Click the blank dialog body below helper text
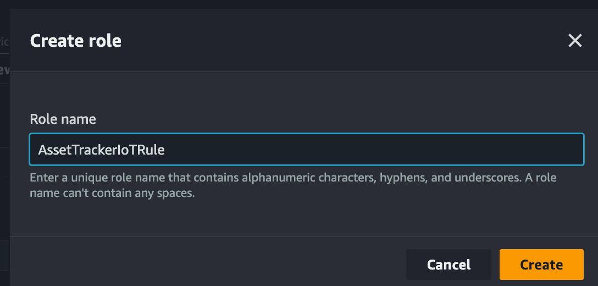This screenshot has height=286, width=598. pos(304,218)
